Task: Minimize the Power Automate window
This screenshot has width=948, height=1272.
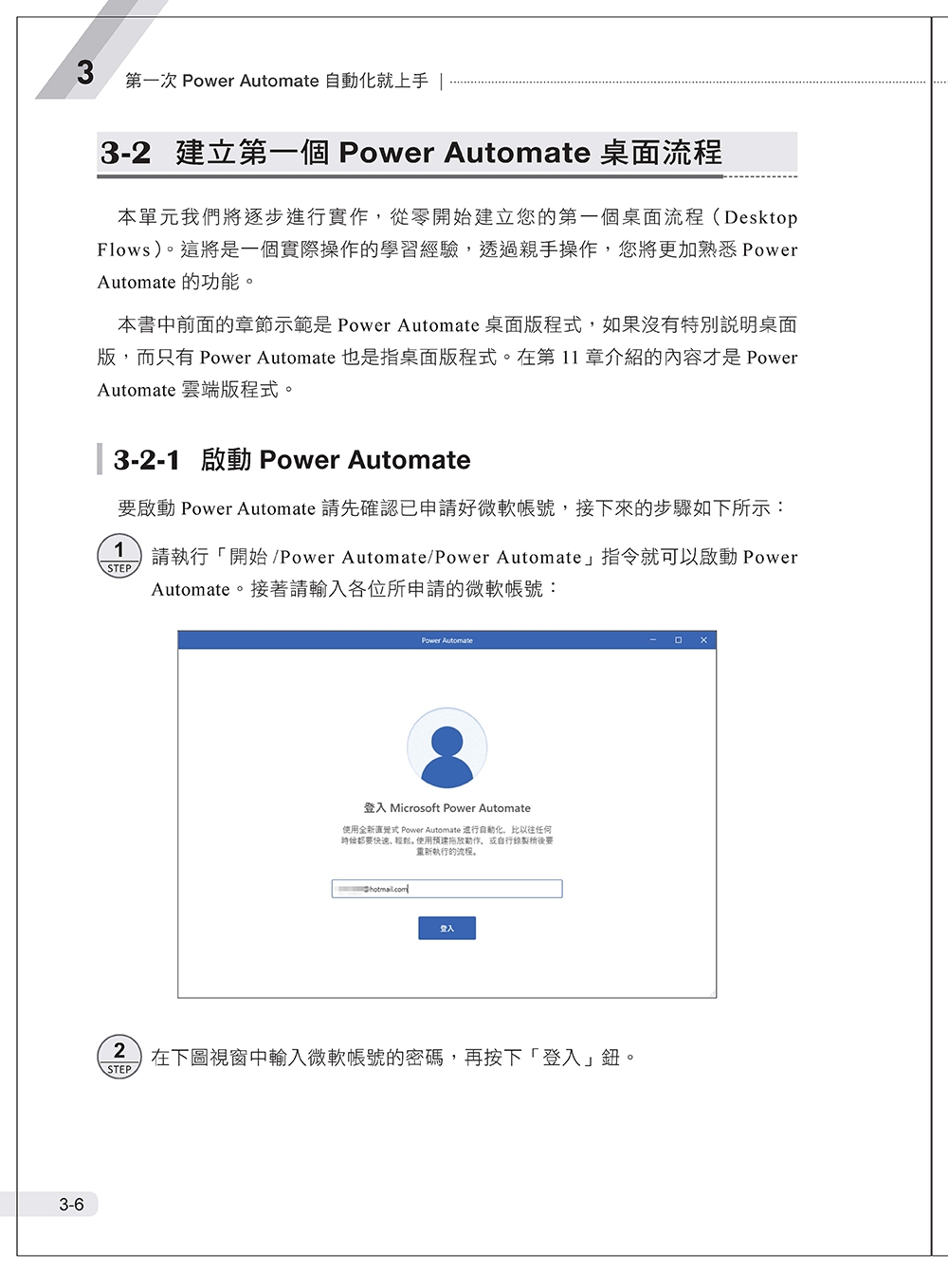Action: pyautogui.click(x=652, y=640)
